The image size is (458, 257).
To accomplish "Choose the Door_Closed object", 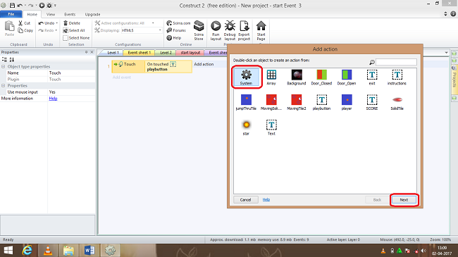I will [x=321, y=77].
